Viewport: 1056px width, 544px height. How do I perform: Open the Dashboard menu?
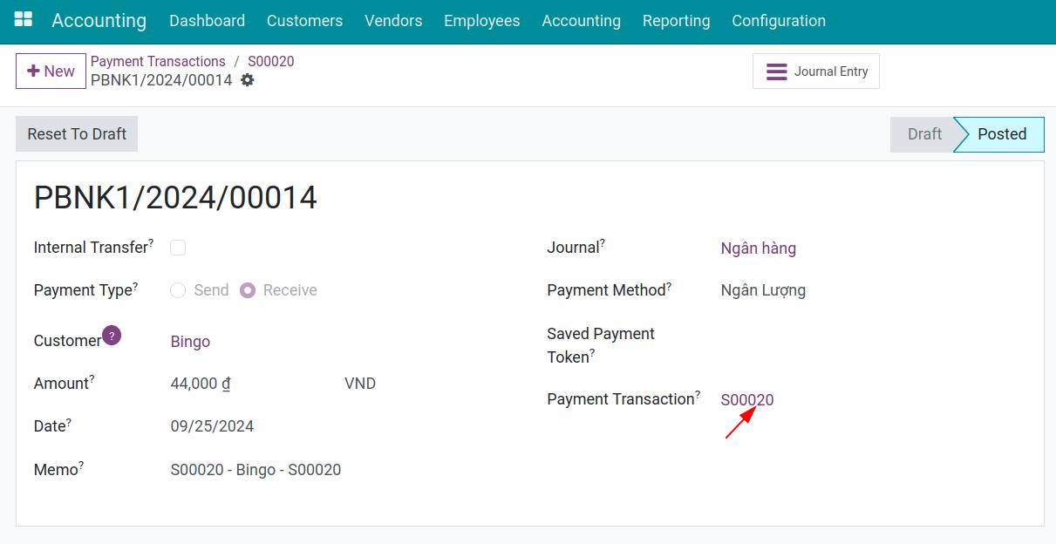207,21
